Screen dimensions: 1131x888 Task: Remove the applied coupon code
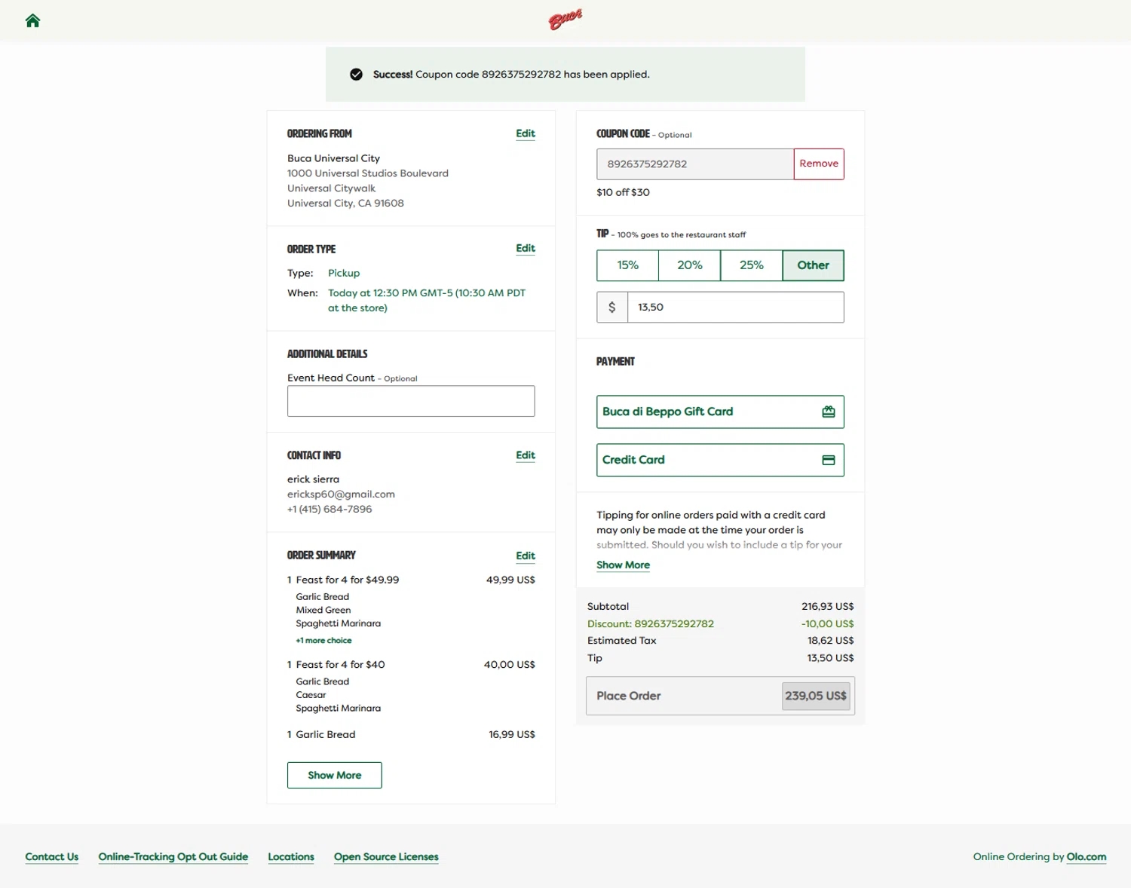(x=818, y=164)
